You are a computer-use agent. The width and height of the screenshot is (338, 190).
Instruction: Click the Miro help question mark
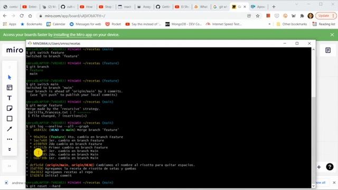coord(330,167)
